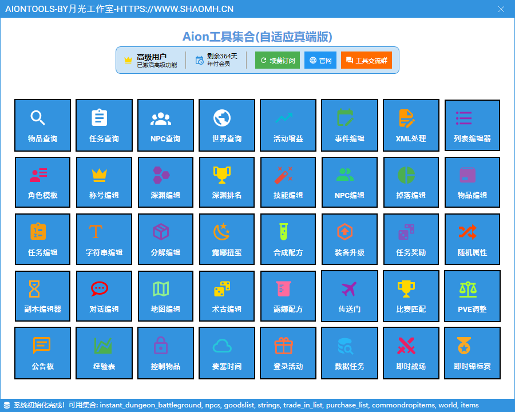Screen dimensions: 515x412
Task: Open the 数据任务 database search tile
Action: pos(350,353)
